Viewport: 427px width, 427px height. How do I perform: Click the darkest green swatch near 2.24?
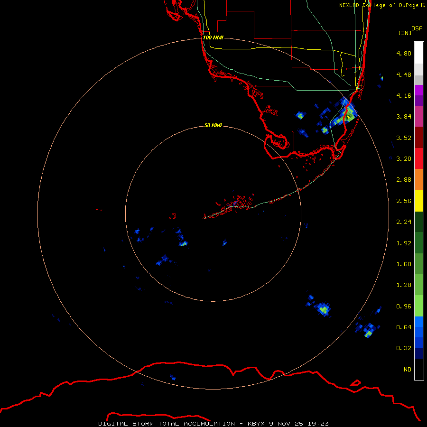(x=419, y=222)
